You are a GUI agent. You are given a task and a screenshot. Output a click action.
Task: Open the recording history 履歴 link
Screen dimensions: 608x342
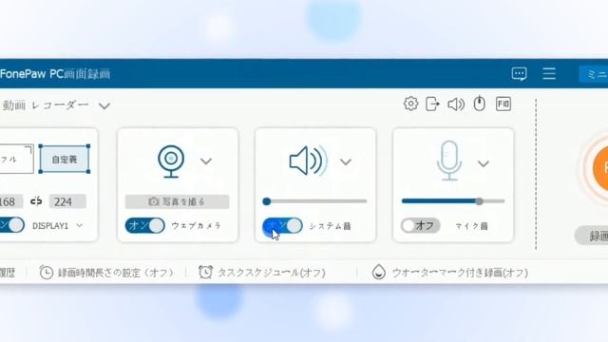[x=7, y=273]
